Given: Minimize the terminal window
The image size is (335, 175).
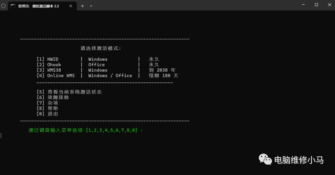Looking at the screenshot, I should 303,5.
